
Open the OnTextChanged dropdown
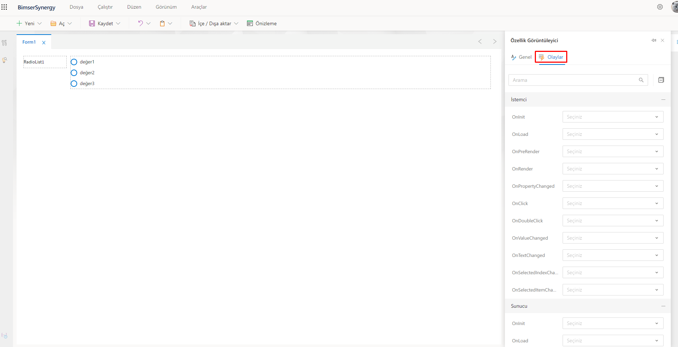pos(613,255)
